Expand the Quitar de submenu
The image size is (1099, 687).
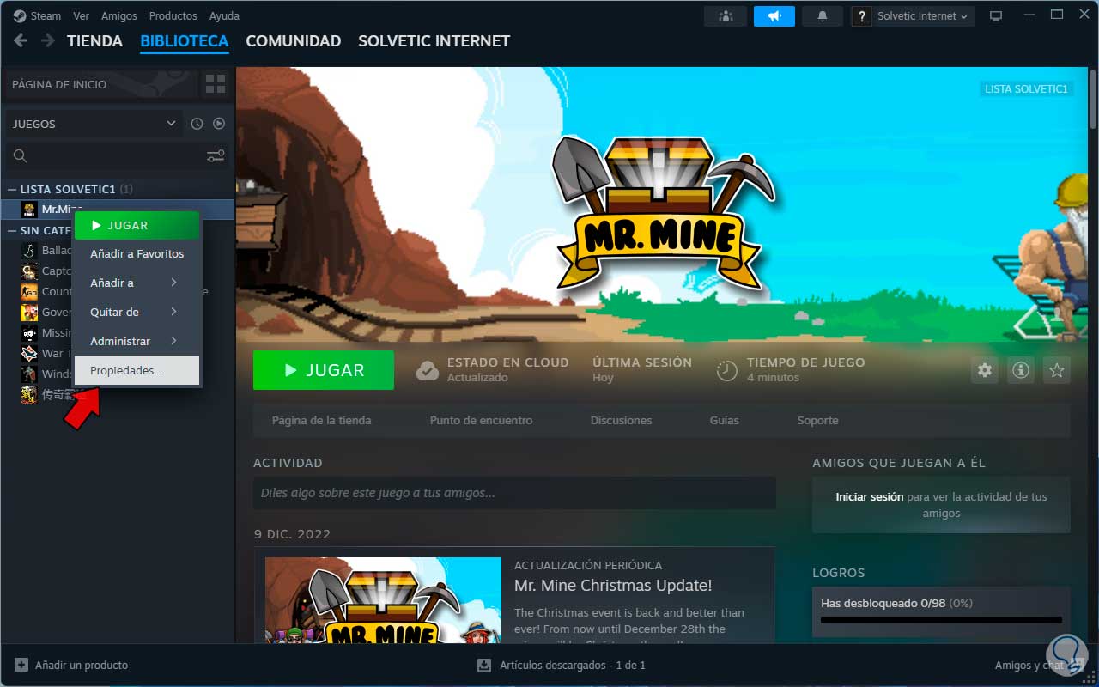pos(137,312)
